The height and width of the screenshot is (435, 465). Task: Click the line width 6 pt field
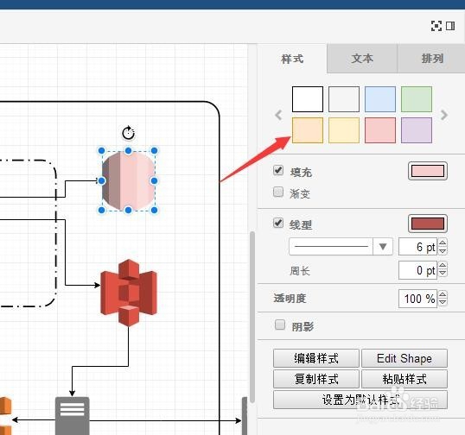pyautogui.click(x=417, y=246)
